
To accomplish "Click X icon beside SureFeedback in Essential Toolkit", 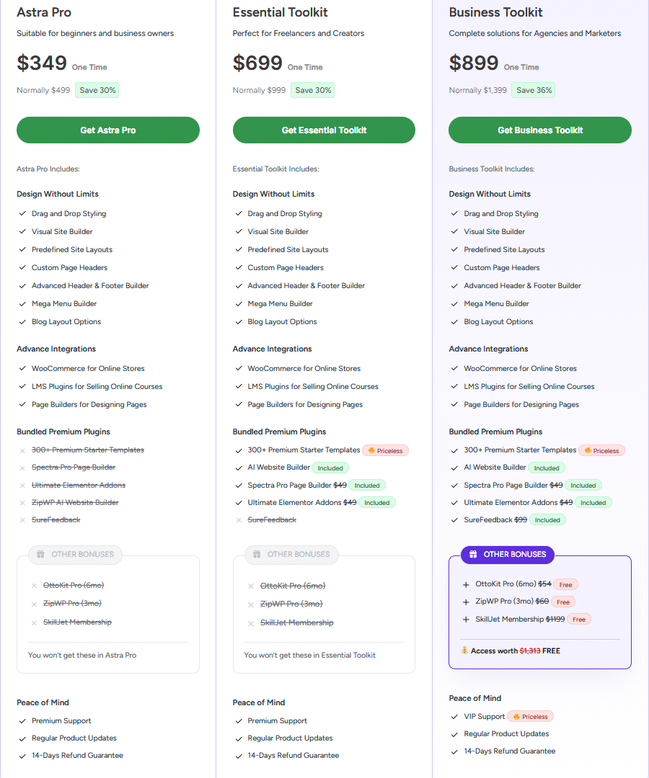I will click(239, 520).
